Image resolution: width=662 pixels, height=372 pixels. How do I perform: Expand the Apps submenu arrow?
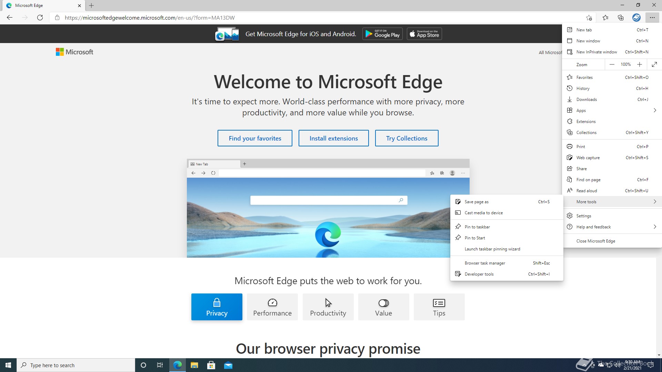point(654,111)
